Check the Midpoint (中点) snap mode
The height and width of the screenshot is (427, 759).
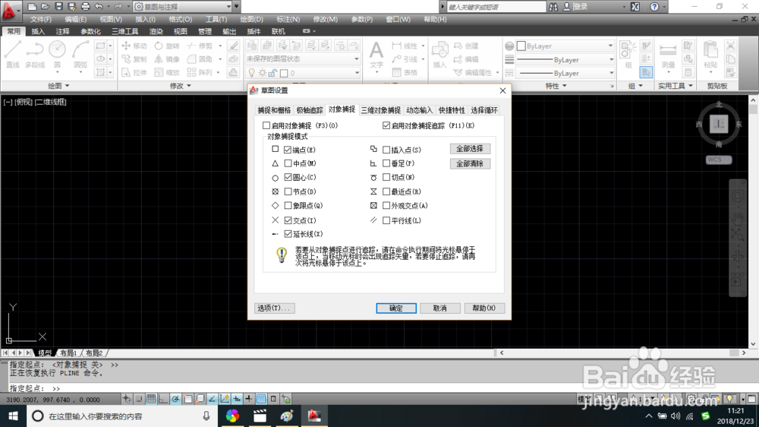coord(288,163)
